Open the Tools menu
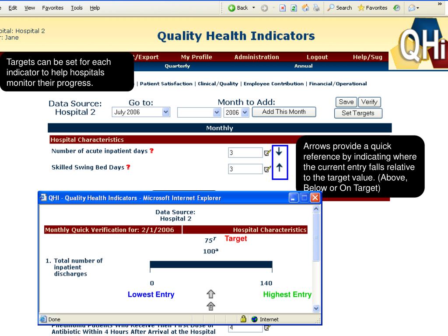The height and width of the screenshot is (336, 448). coord(77,8)
